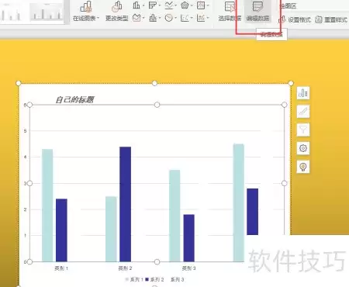Open the chart filter funnel button
This screenshot has width=349, height=287.
[x=303, y=130]
